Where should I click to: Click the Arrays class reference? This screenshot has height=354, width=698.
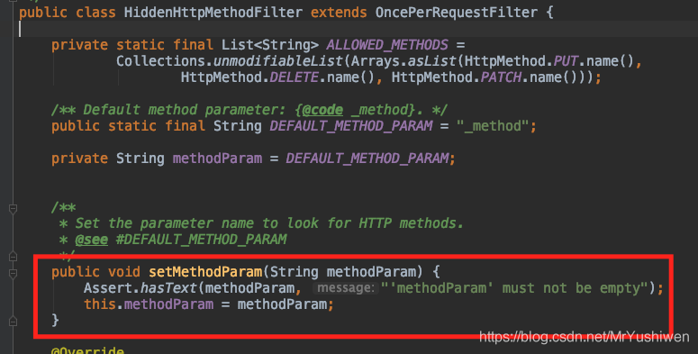click(376, 61)
